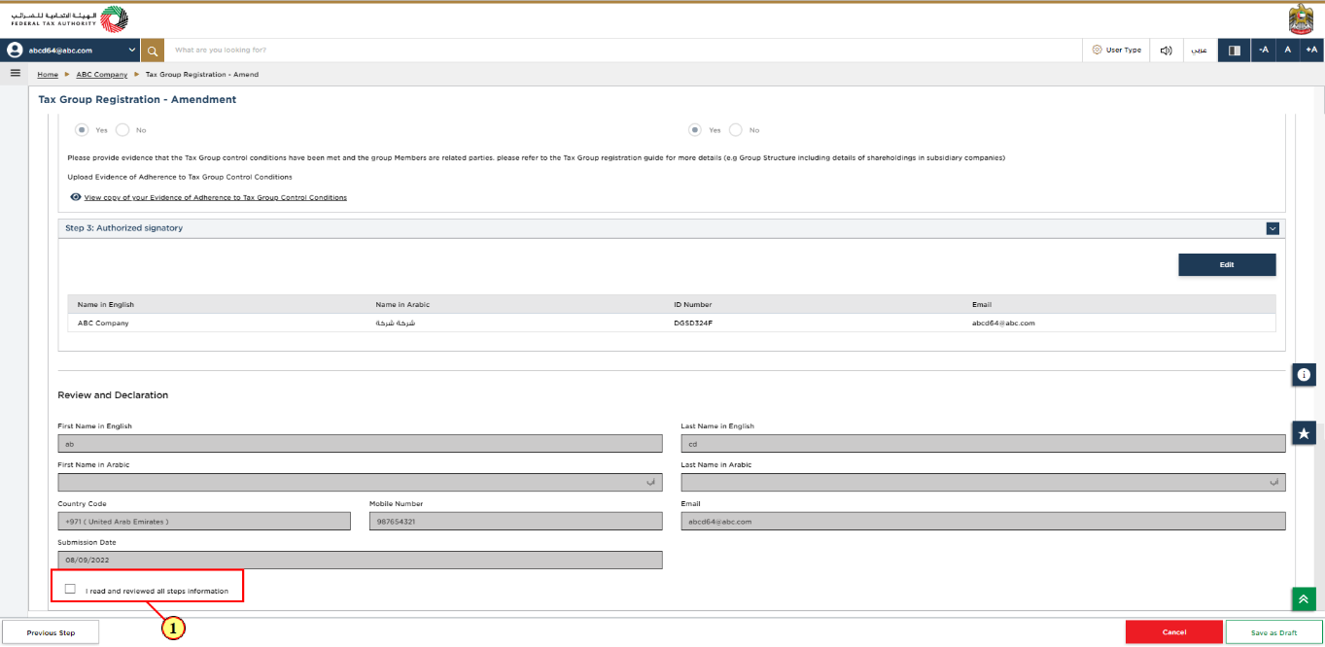The height and width of the screenshot is (647, 1325).
Task: Click the user profile avatar icon
Action: pyautogui.click(x=15, y=50)
